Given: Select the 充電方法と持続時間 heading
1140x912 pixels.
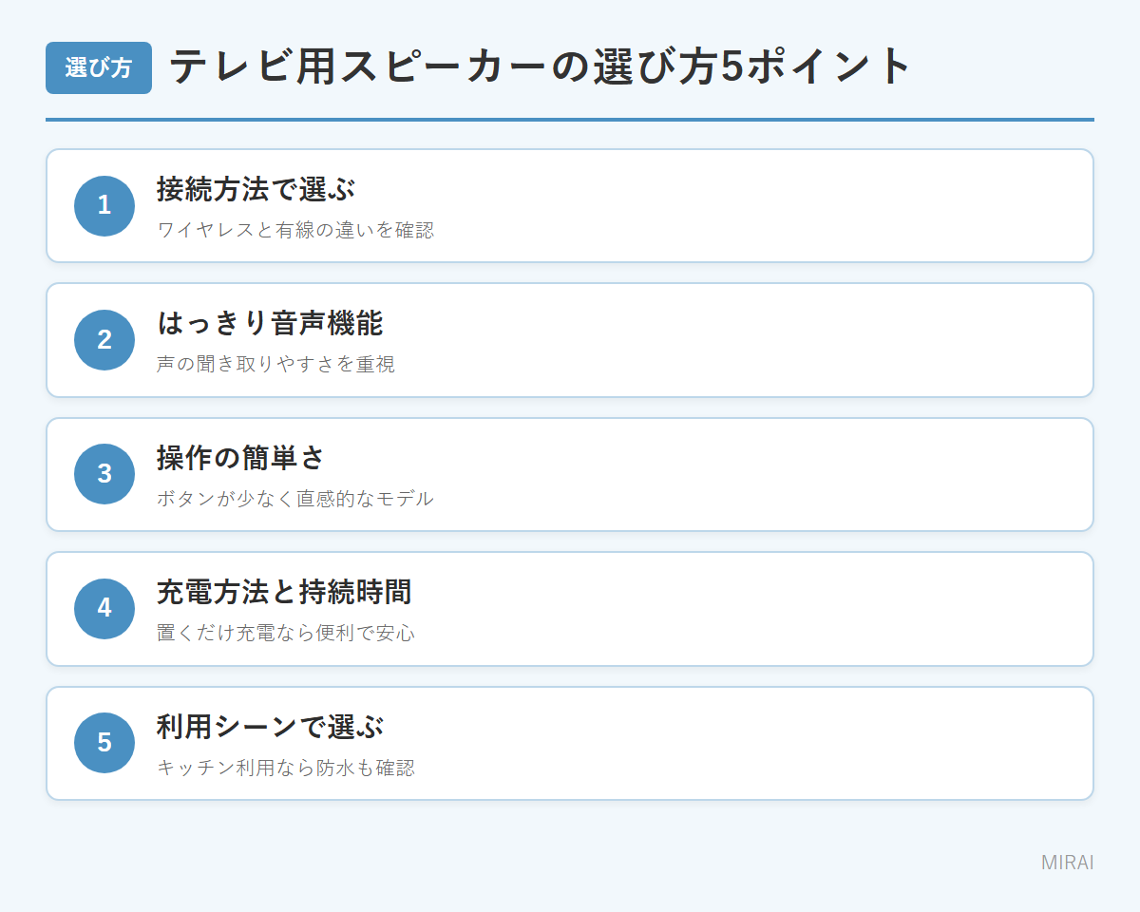Looking at the screenshot, I should click(284, 592).
